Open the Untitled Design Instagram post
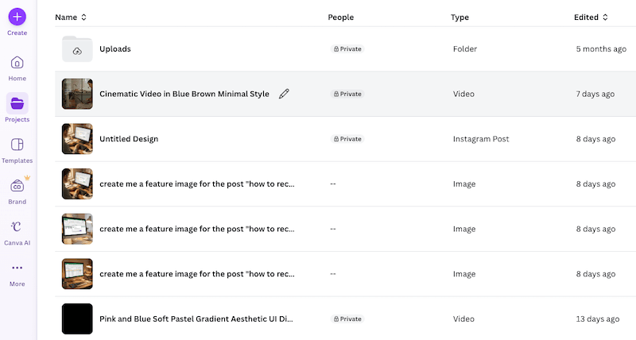Image resolution: width=636 pixels, height=340 pixels. point(129,139)
